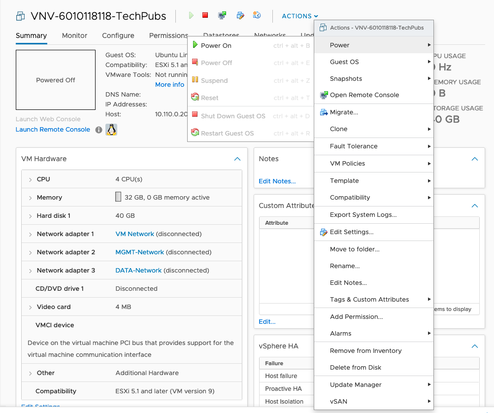This screenshot has width=494, height=413.
Task: Choose Delete from Disk
Action: (x=374, y=368)
